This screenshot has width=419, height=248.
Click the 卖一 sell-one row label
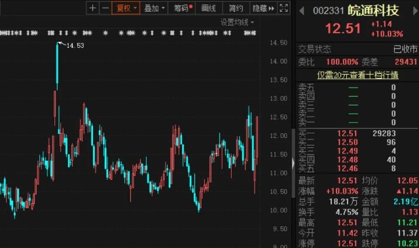(x=306, y=122)
